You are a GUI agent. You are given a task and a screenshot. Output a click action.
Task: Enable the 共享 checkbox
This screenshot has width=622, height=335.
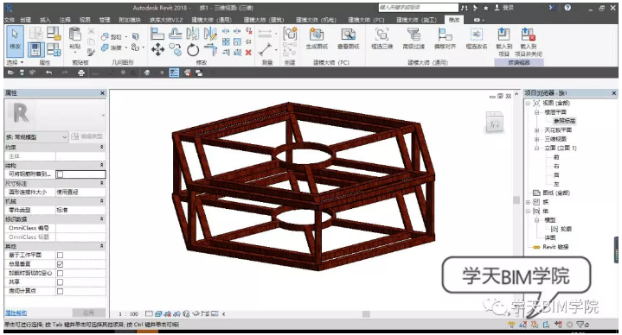(60, 282)
